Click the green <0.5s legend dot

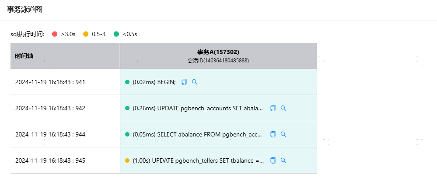pos(116,34)
